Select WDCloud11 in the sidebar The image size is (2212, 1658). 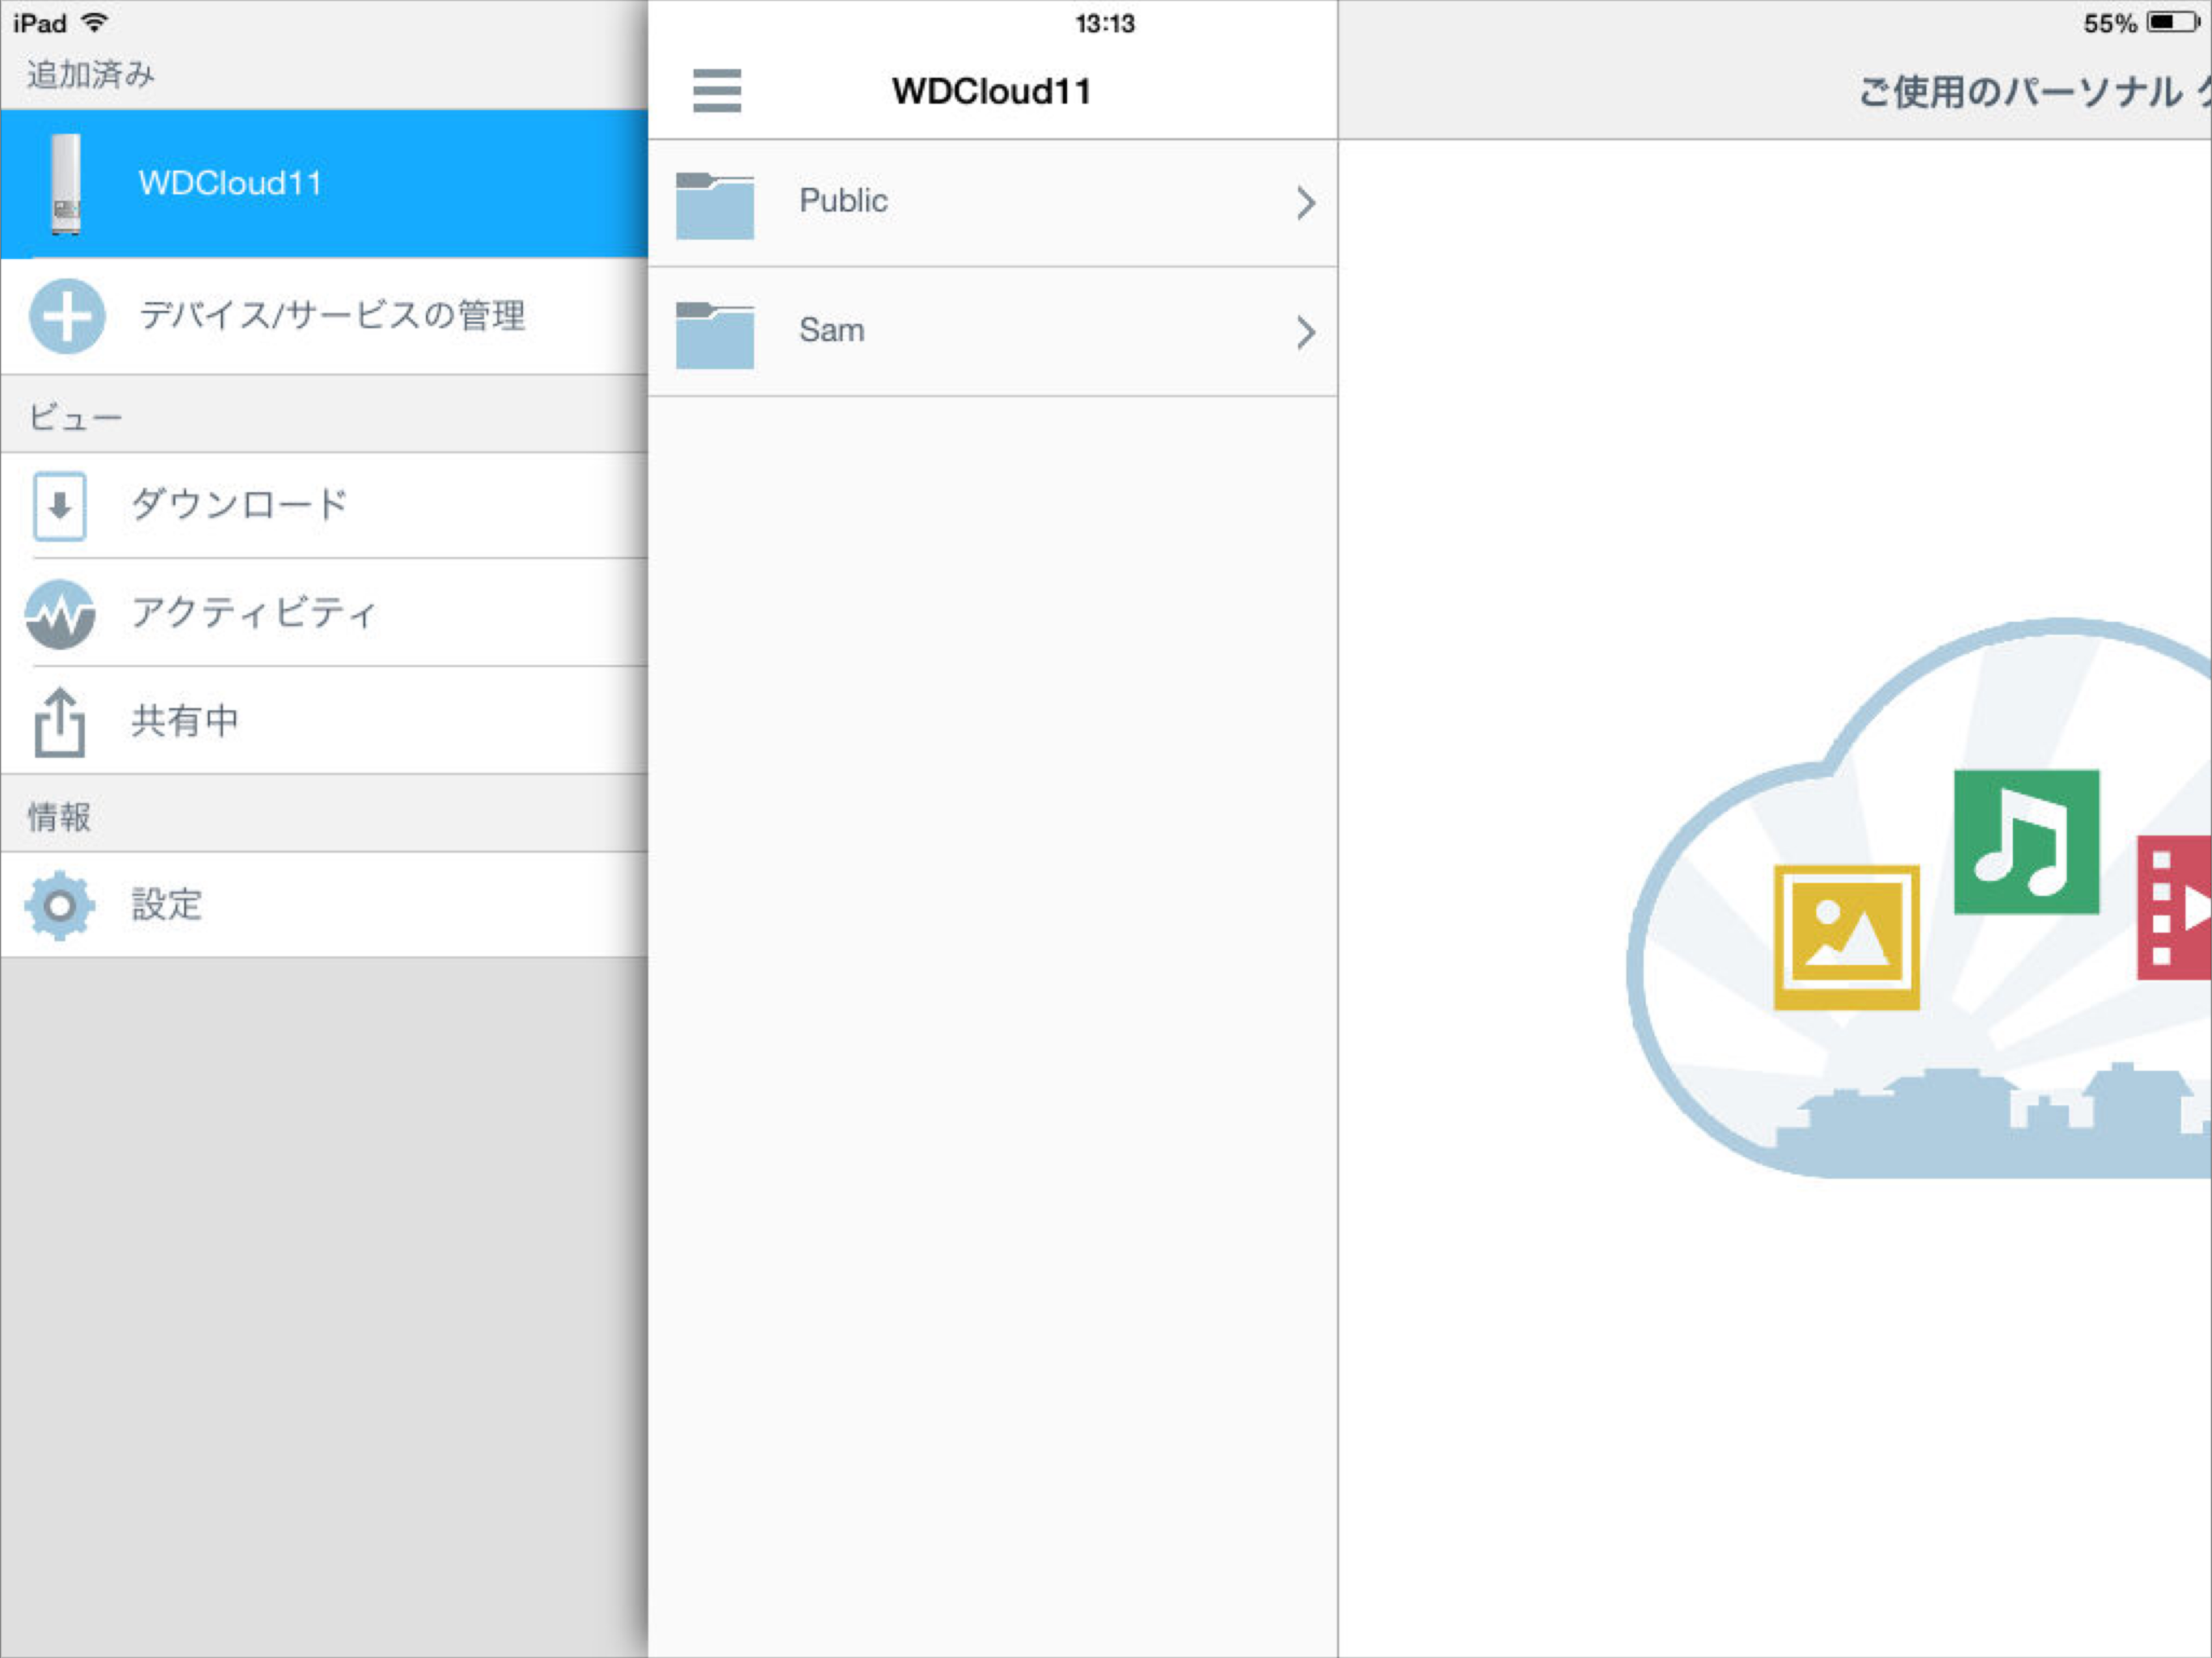[230, 184]
